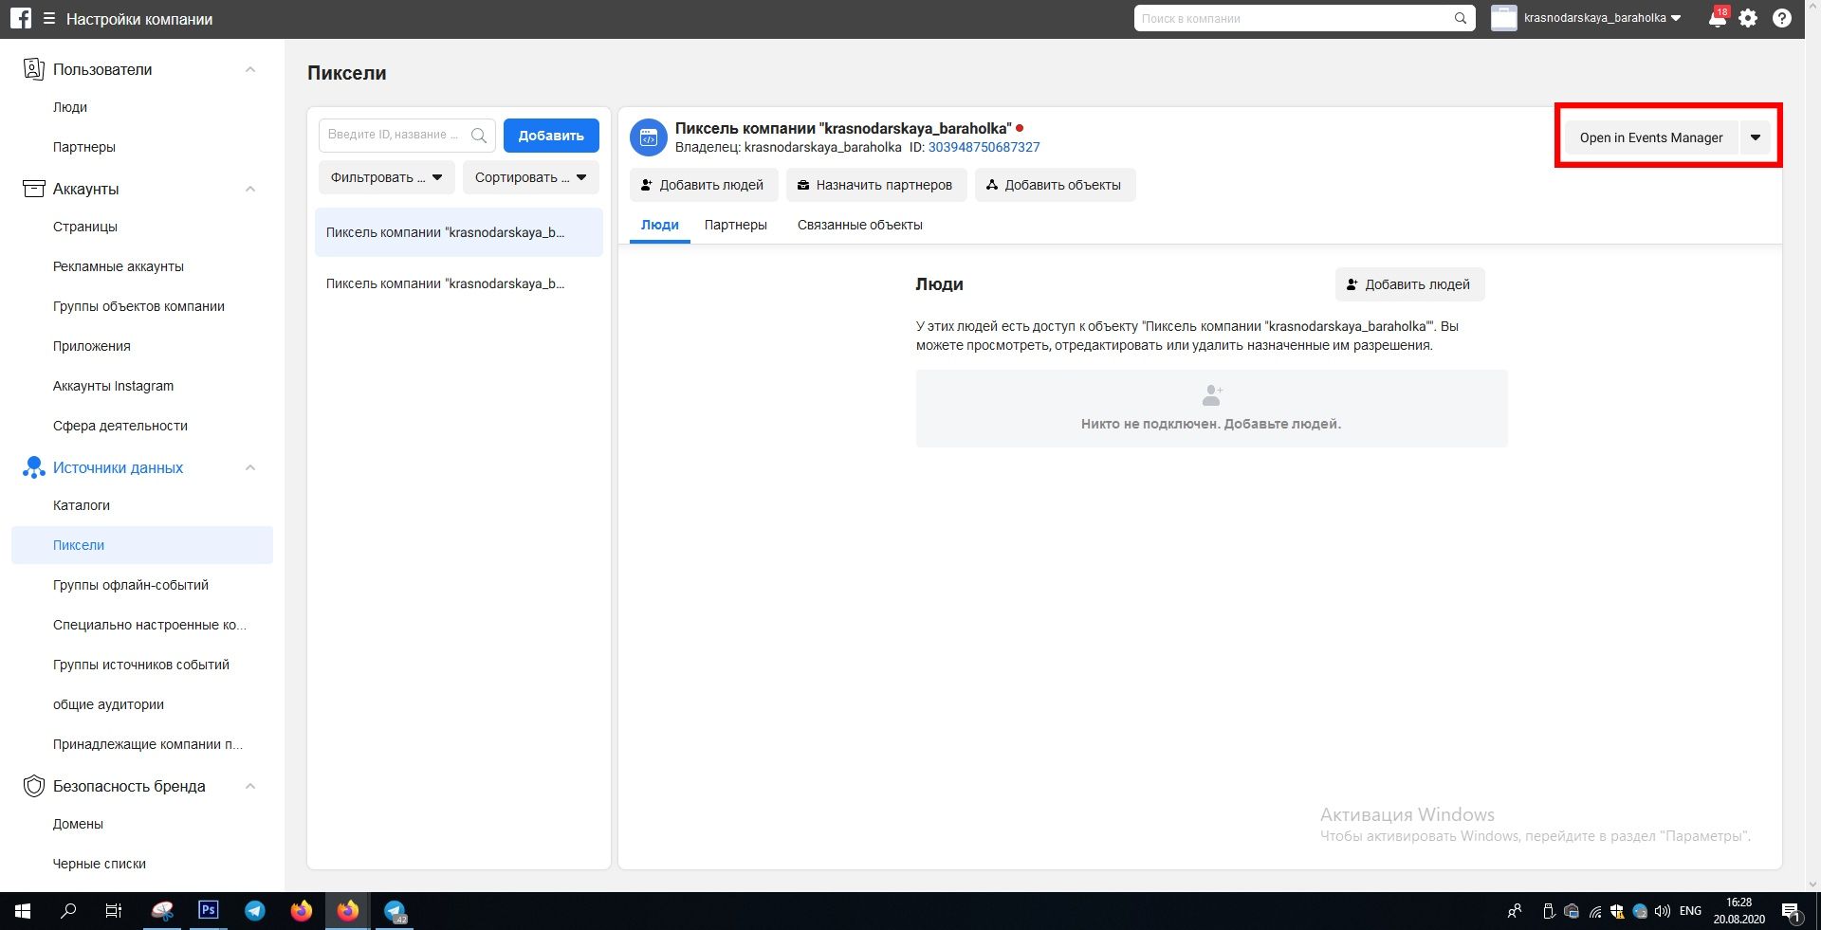
Task: Collapse the Источники данных section
Action: coord(250,467)
